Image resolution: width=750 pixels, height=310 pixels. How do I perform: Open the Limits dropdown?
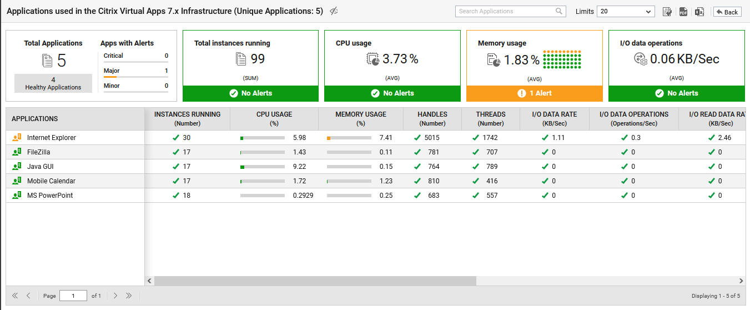[626, 12]
